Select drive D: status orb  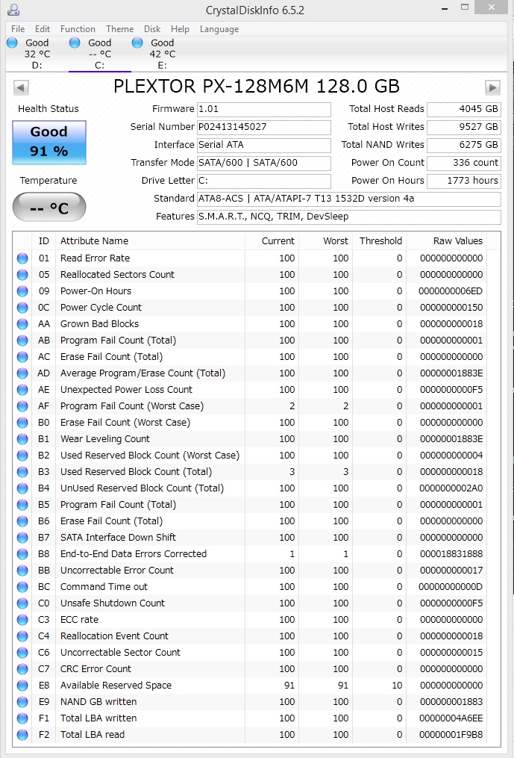12,43
